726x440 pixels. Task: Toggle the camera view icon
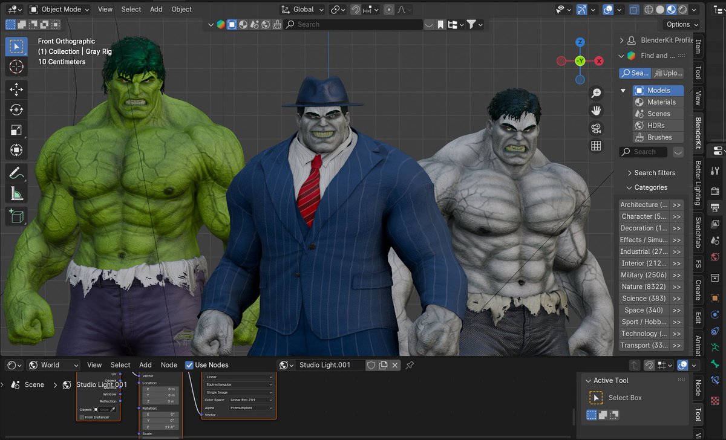click(596, 128)
